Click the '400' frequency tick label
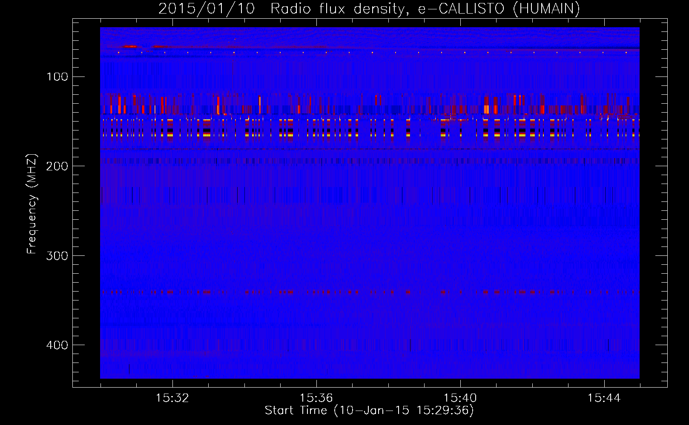Screen dimensions: 689x425 57,345
